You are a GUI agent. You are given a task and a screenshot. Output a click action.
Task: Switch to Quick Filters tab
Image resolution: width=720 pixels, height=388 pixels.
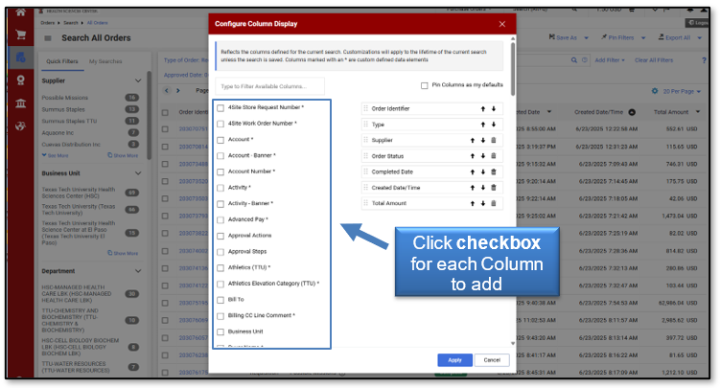[62, 61]
